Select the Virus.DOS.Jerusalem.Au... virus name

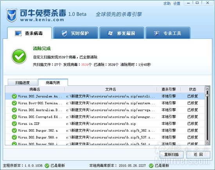tap(40, 96)
